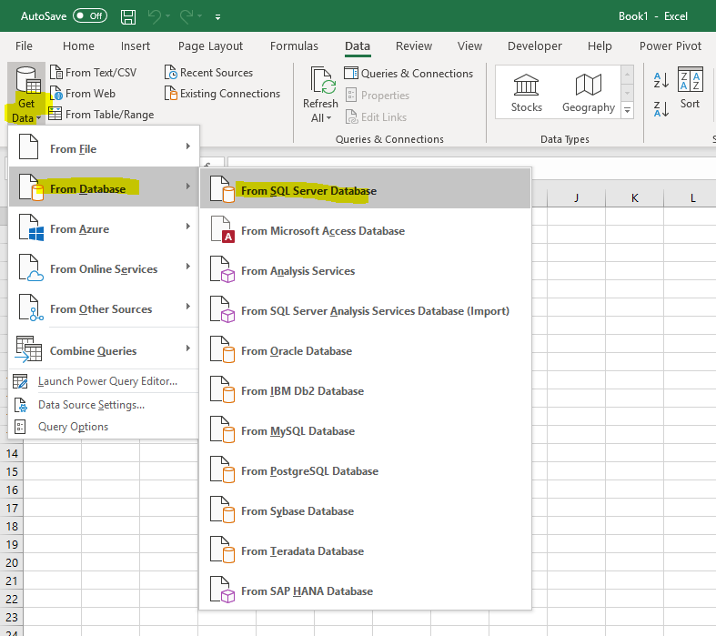Open the Customize Quick Access Toolbar dropdown
This screenshot has width=716, height=636.
(x=217, y=17)
